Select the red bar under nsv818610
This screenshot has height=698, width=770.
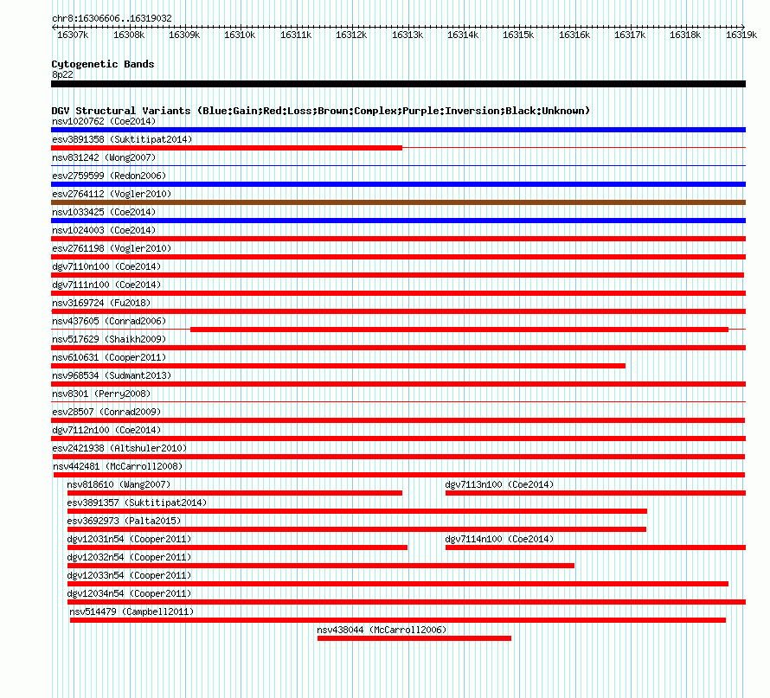(x=234, y=493)
